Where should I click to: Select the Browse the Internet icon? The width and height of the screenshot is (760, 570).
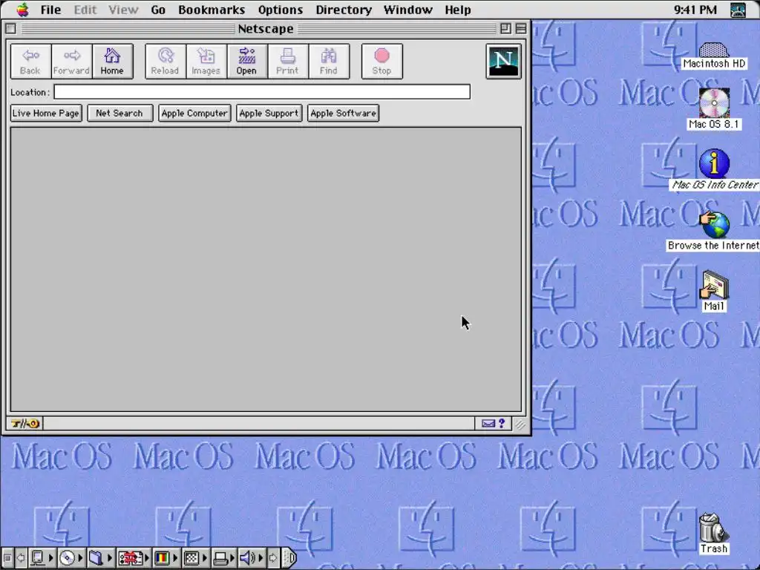(x=714, y=231)
